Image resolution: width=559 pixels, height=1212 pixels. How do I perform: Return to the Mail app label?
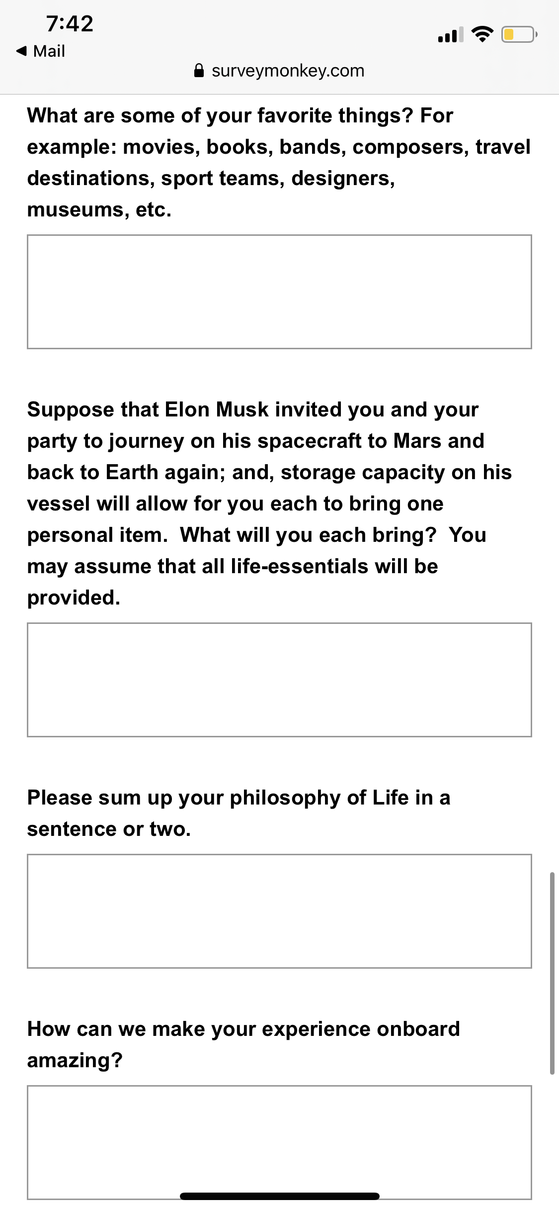pyautogui.click(x=49, y=51)
